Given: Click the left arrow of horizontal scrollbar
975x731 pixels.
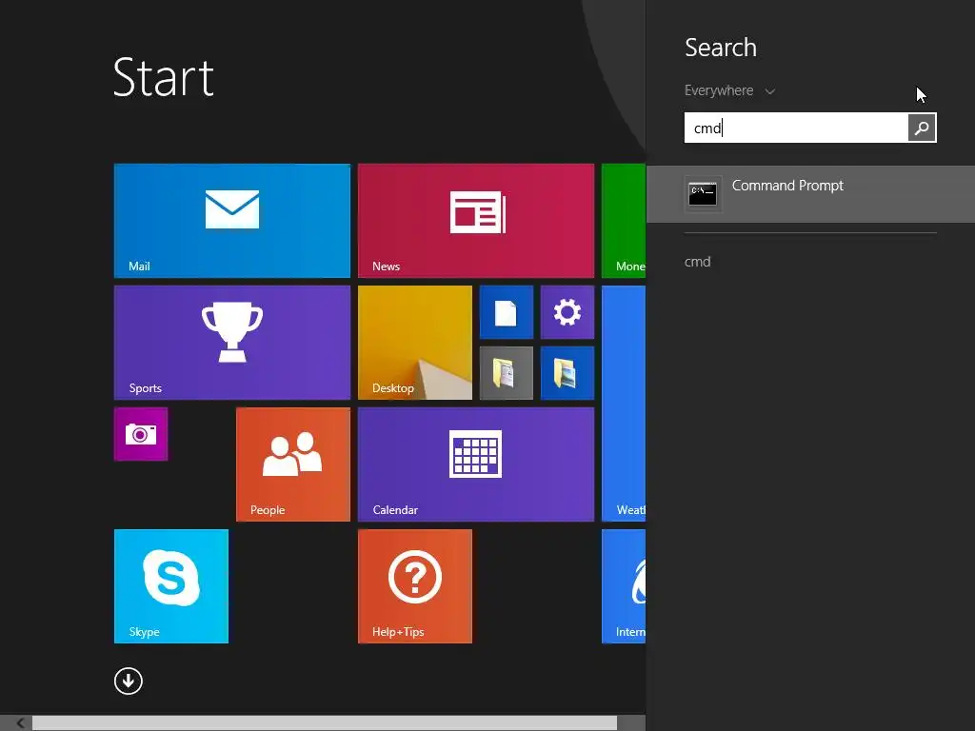Looking at the screenshot, I should point(21,723).
